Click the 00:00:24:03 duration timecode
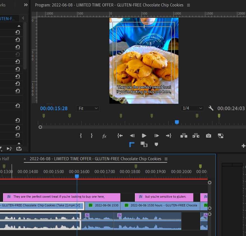This screenshot has width=246, height=236. coord(231,108)
